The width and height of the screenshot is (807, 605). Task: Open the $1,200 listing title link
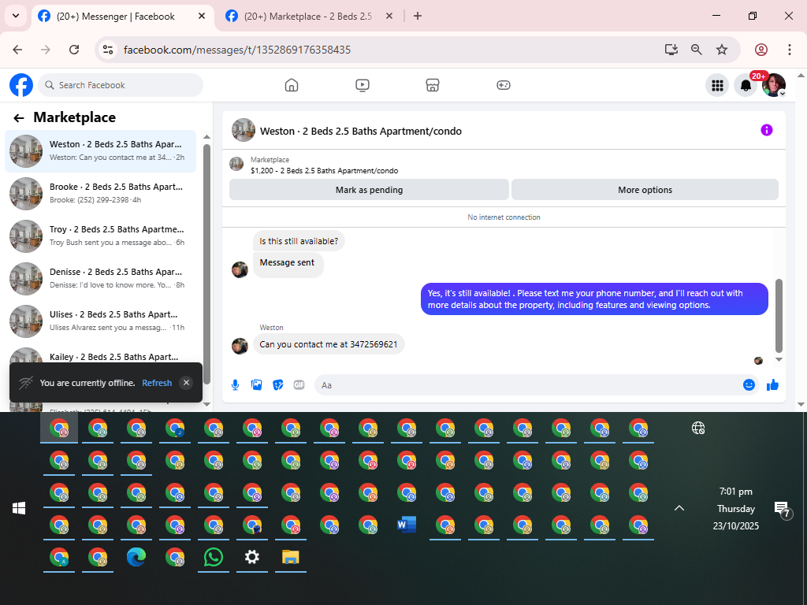(324, 171)
